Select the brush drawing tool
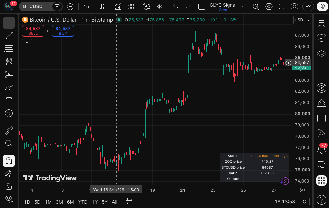Image resolution: width=329 pixels, height=208 pixels. click(9, 87)
